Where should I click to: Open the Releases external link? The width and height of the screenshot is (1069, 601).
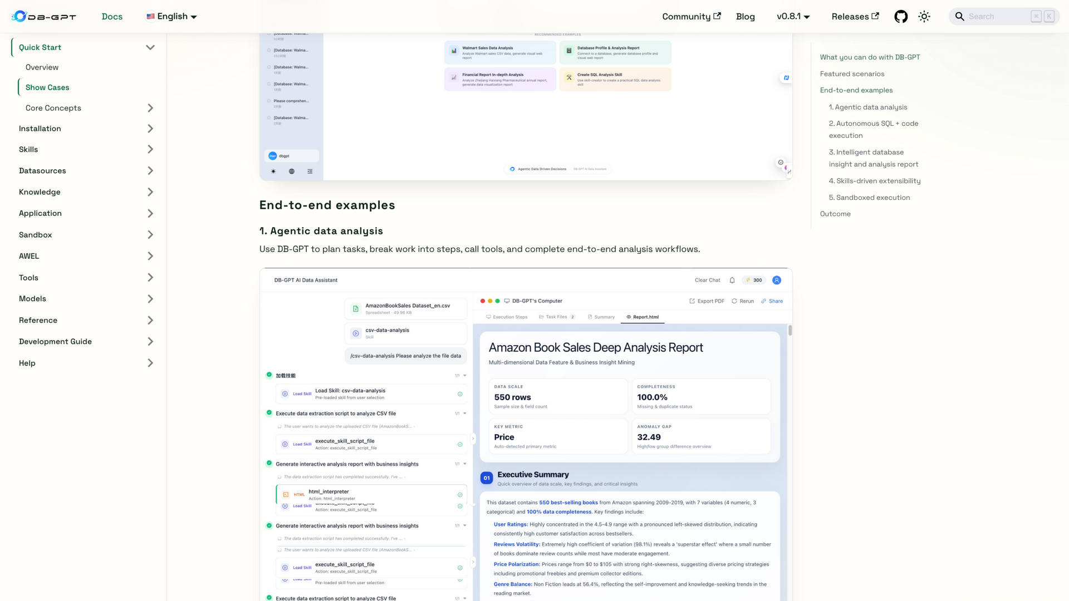pos(855,17)
